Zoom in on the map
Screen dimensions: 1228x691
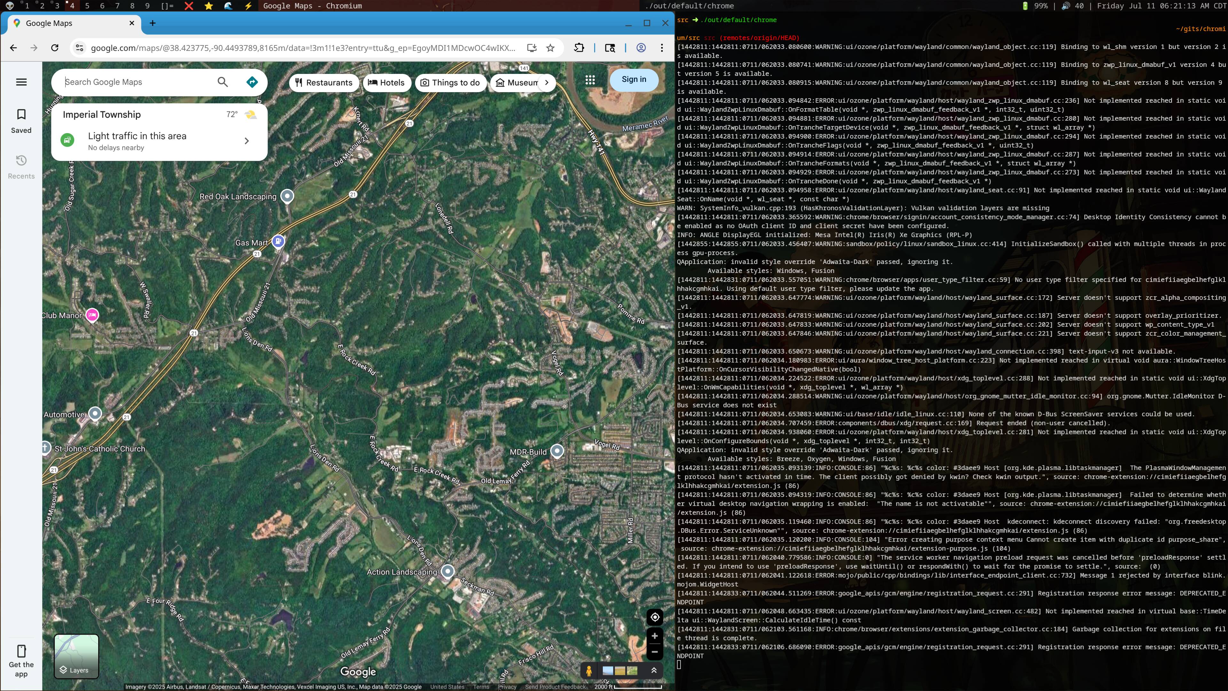click(x=655, y=636)
